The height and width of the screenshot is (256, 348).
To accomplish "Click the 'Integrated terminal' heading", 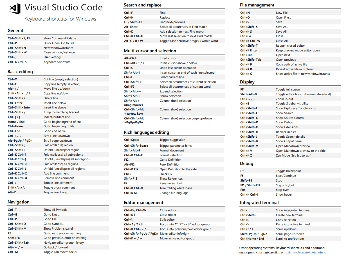I will tap(259, 203).
